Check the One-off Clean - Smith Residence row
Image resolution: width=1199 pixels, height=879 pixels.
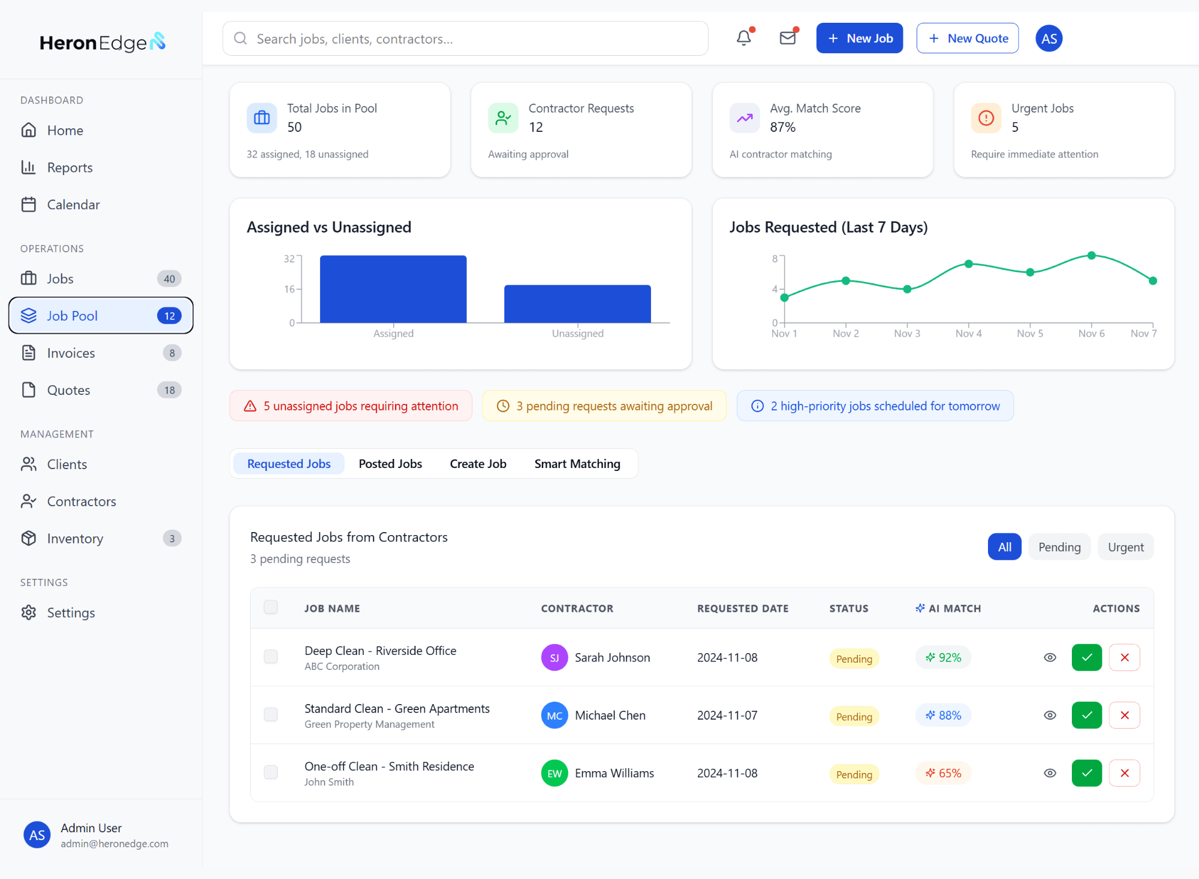(271, 772)
